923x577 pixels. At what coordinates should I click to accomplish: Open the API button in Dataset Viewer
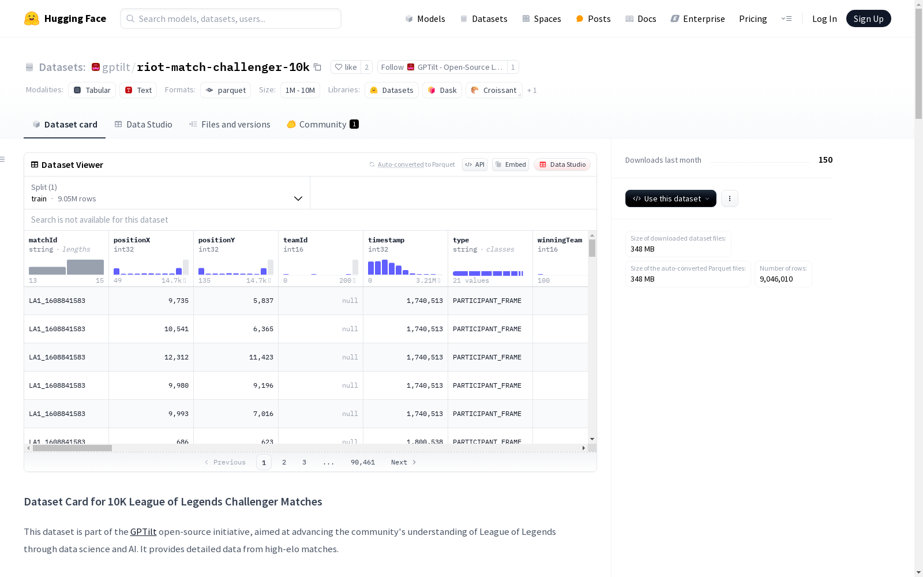click(475, 164)
